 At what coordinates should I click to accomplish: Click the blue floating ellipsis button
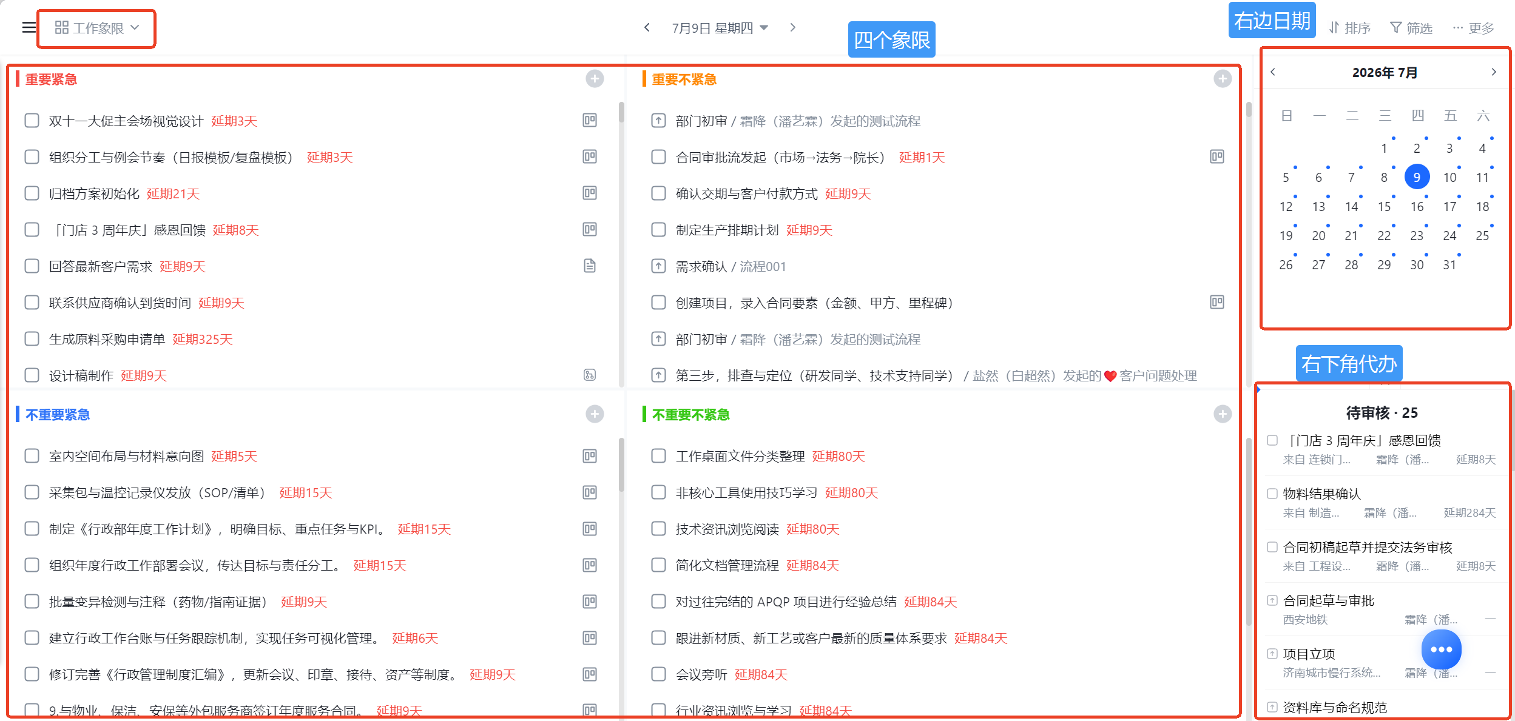[1441, 649]
